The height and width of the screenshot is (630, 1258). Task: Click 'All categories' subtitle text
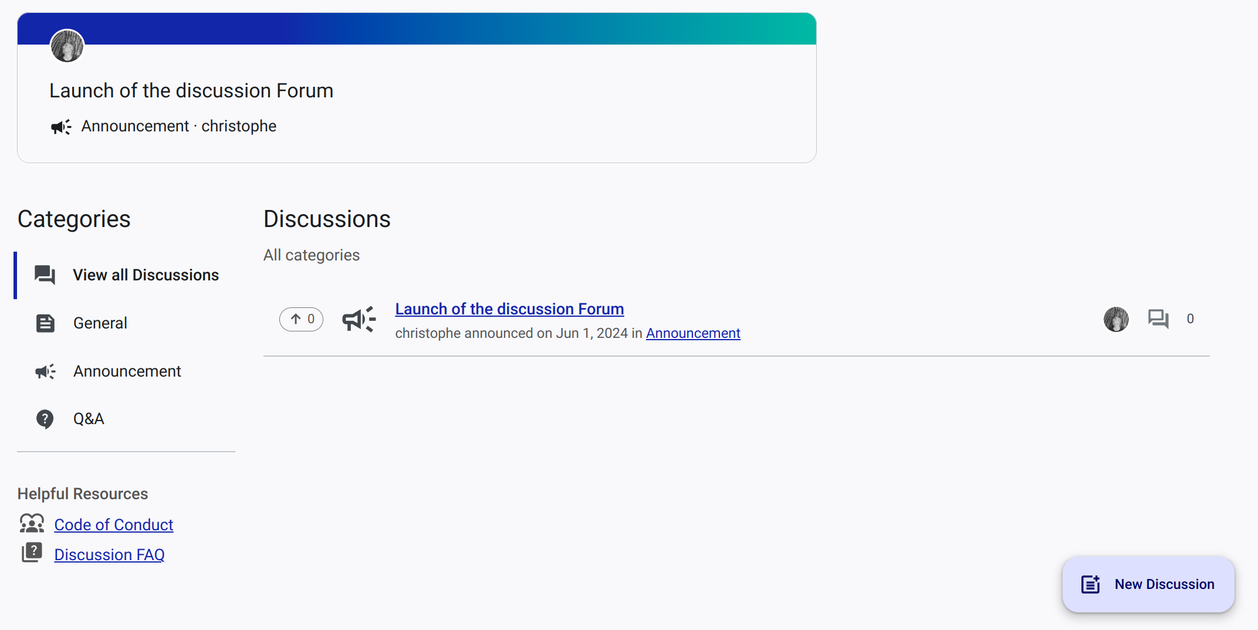(311, 255)
